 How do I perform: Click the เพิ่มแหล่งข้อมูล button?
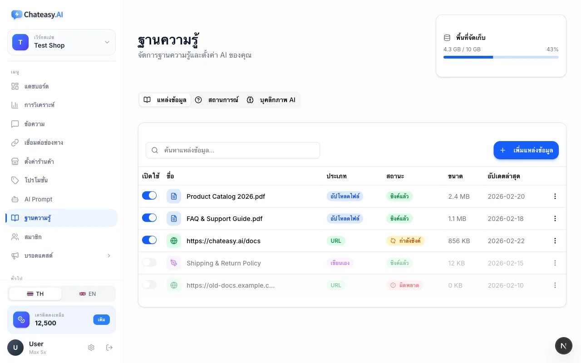[x=526, y=150]
